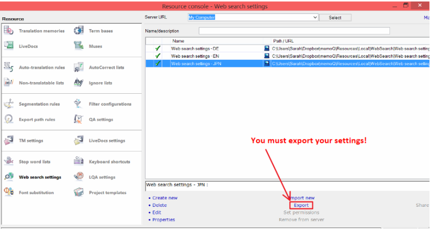Select the LQA settings icon
The height and width of the screenshot is (229, 431).
pos(79,177)
